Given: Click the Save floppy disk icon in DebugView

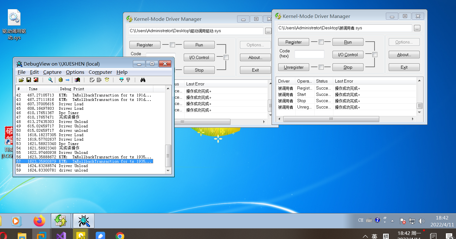Looking at the screenshot, I should (29, 80).
